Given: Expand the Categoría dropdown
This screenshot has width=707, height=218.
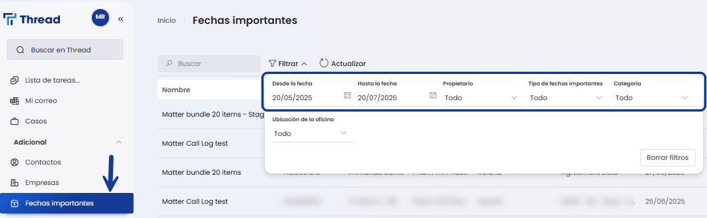Looking at the screenshot, I should (x=655, y=98).
